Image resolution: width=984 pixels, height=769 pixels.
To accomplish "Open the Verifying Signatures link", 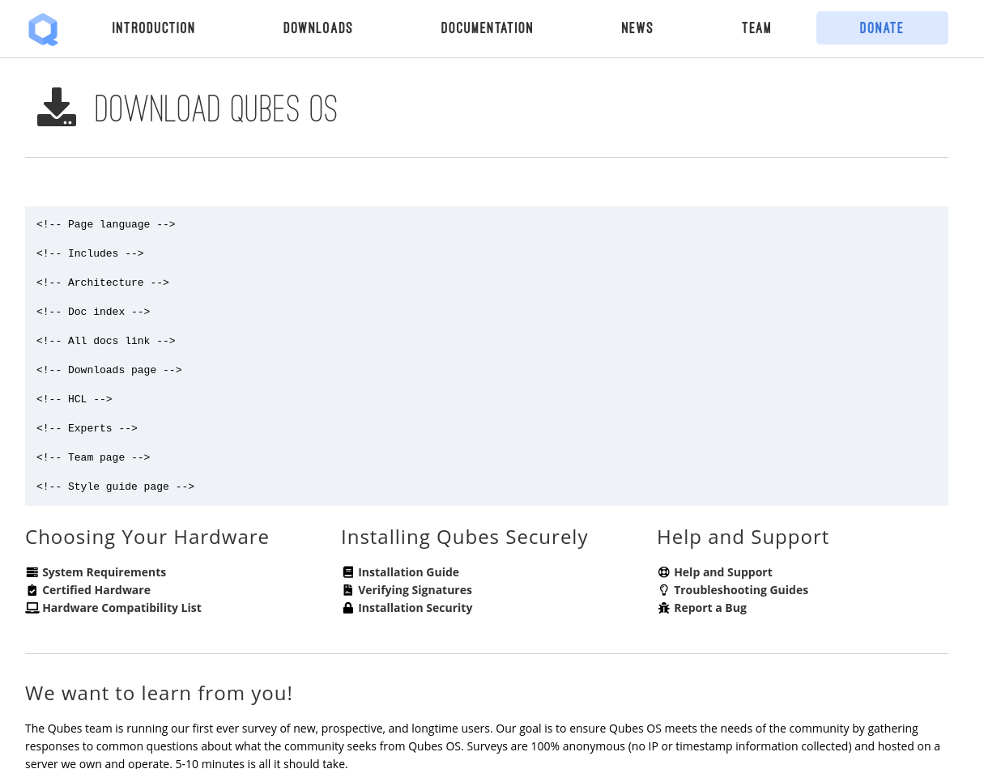I will click(415, 590).
